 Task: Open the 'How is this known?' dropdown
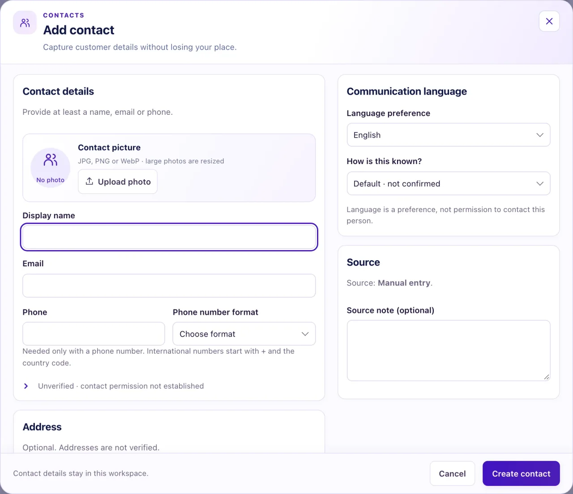[x=449, y=183]
